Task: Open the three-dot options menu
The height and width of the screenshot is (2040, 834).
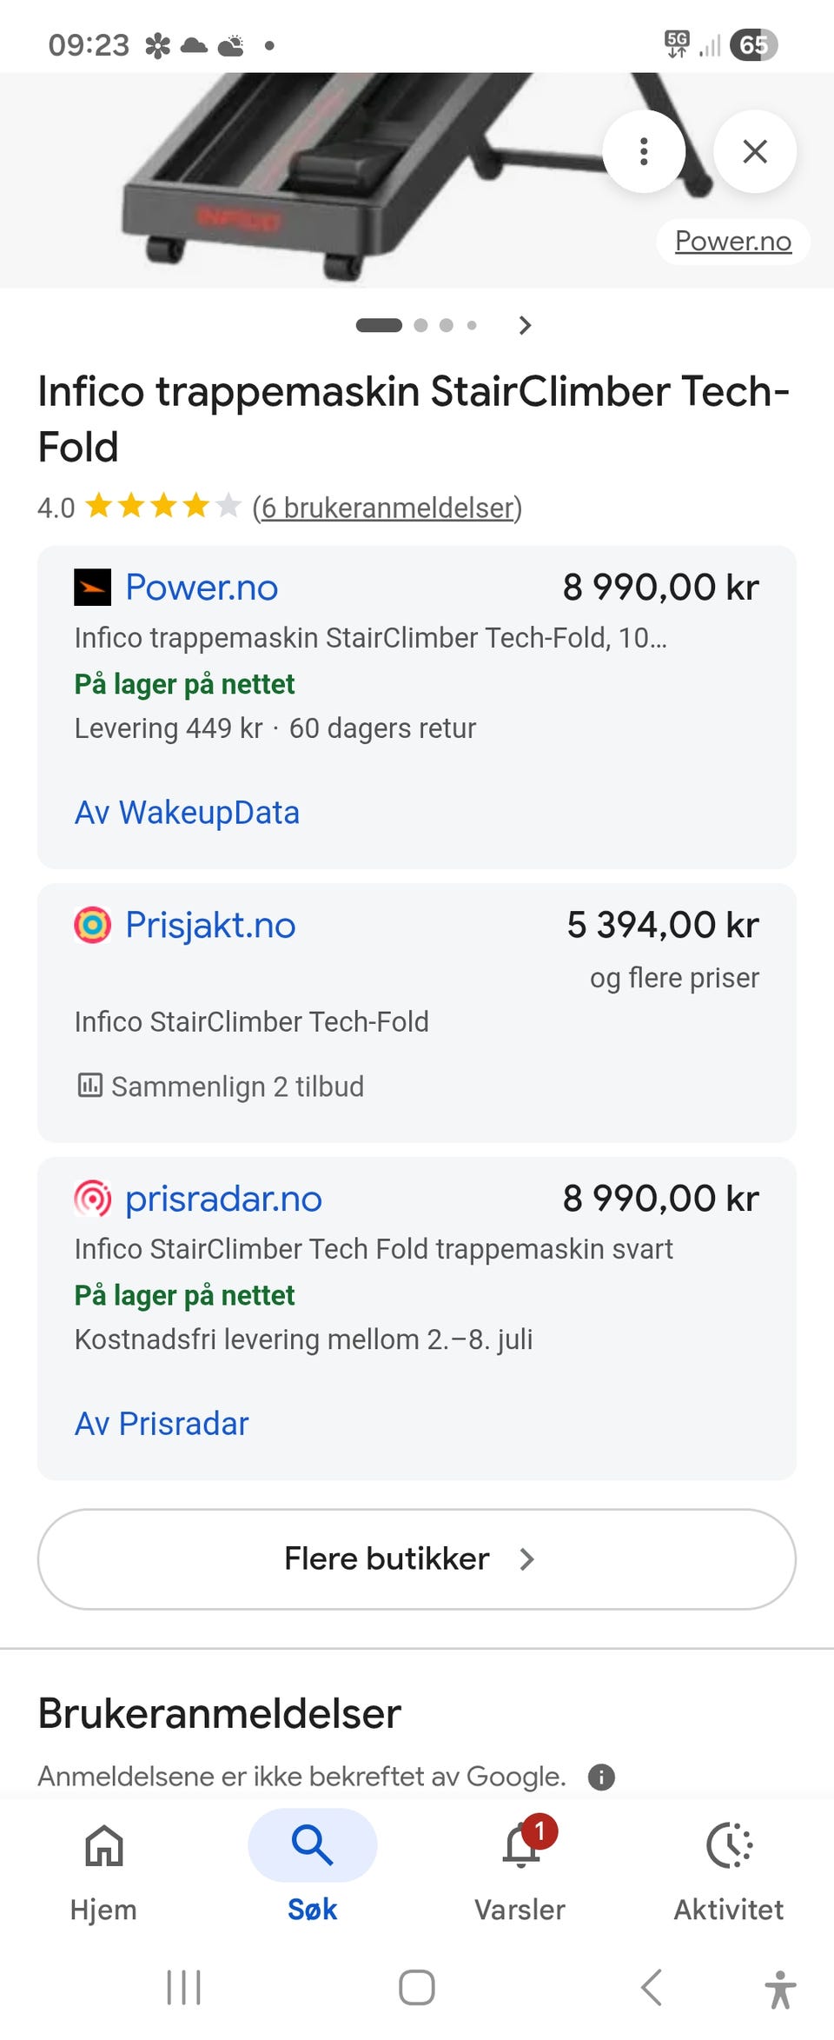Action: [x=644, y=151]
